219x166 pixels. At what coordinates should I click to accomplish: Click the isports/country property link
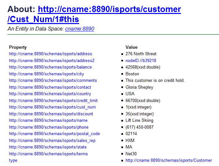point(50,94)
